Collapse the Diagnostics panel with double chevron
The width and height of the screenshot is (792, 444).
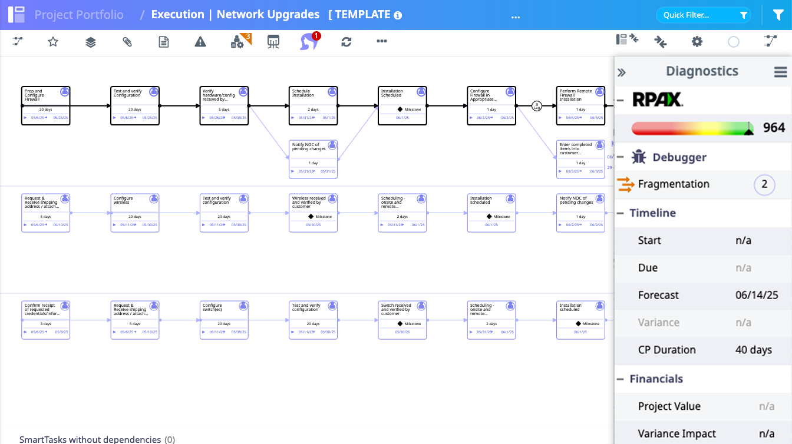click(x=621, y=72)
